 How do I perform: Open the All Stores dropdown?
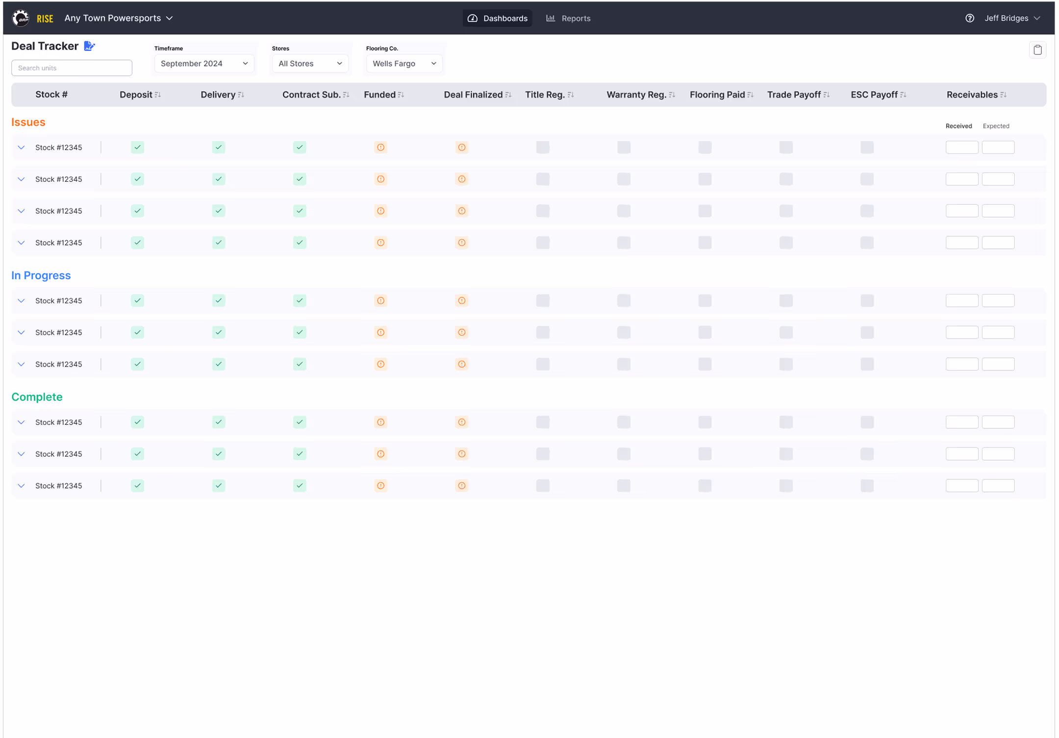tap(310, 64)
